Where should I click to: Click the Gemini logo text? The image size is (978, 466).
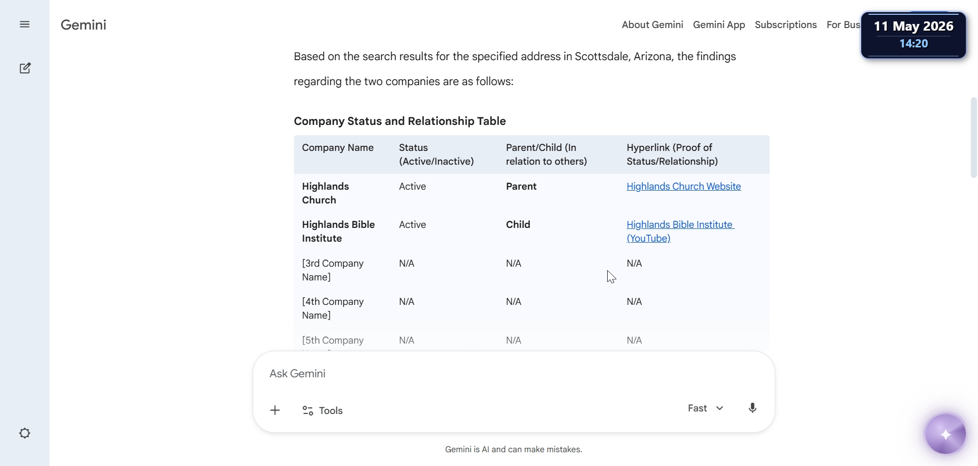click(84, 24)
